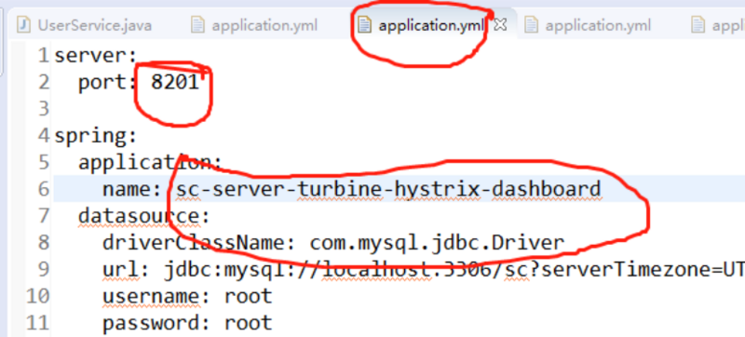Viewport: 745px width, 337px height.
Task: Click the 'spring:' key on line 4
Action: [96, 137]
